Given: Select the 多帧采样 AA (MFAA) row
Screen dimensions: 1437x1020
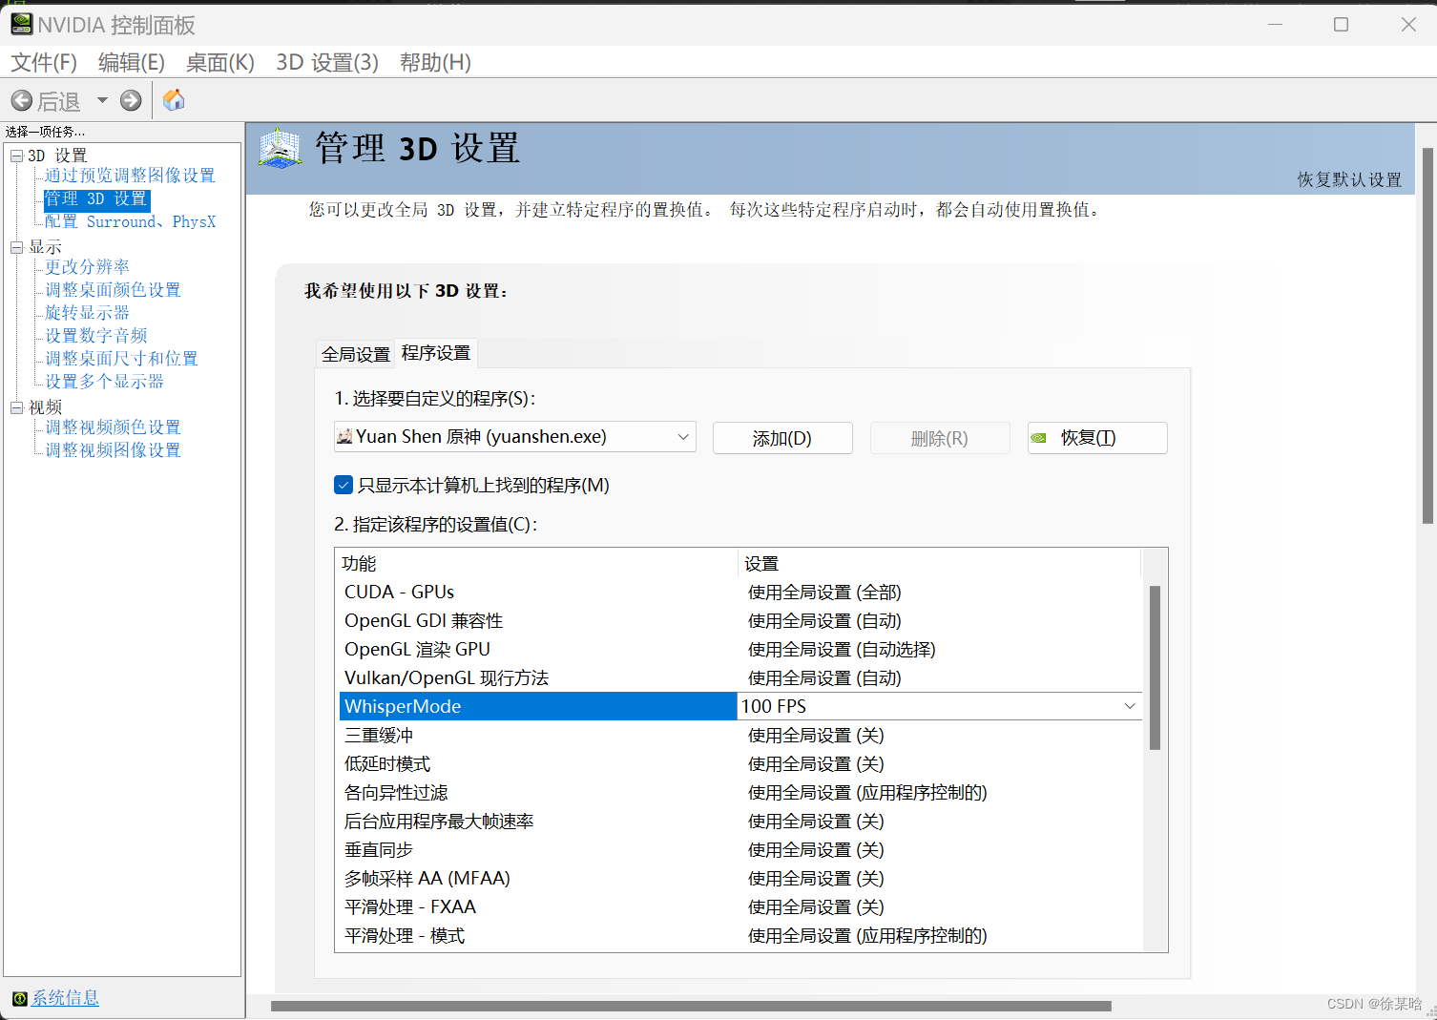Looking at the screenshot, I should [x=740, y=879].
